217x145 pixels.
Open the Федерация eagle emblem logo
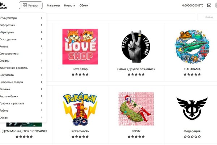pos(192,108)
